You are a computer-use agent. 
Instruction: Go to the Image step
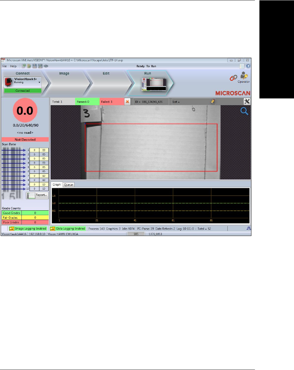point(64,73)
